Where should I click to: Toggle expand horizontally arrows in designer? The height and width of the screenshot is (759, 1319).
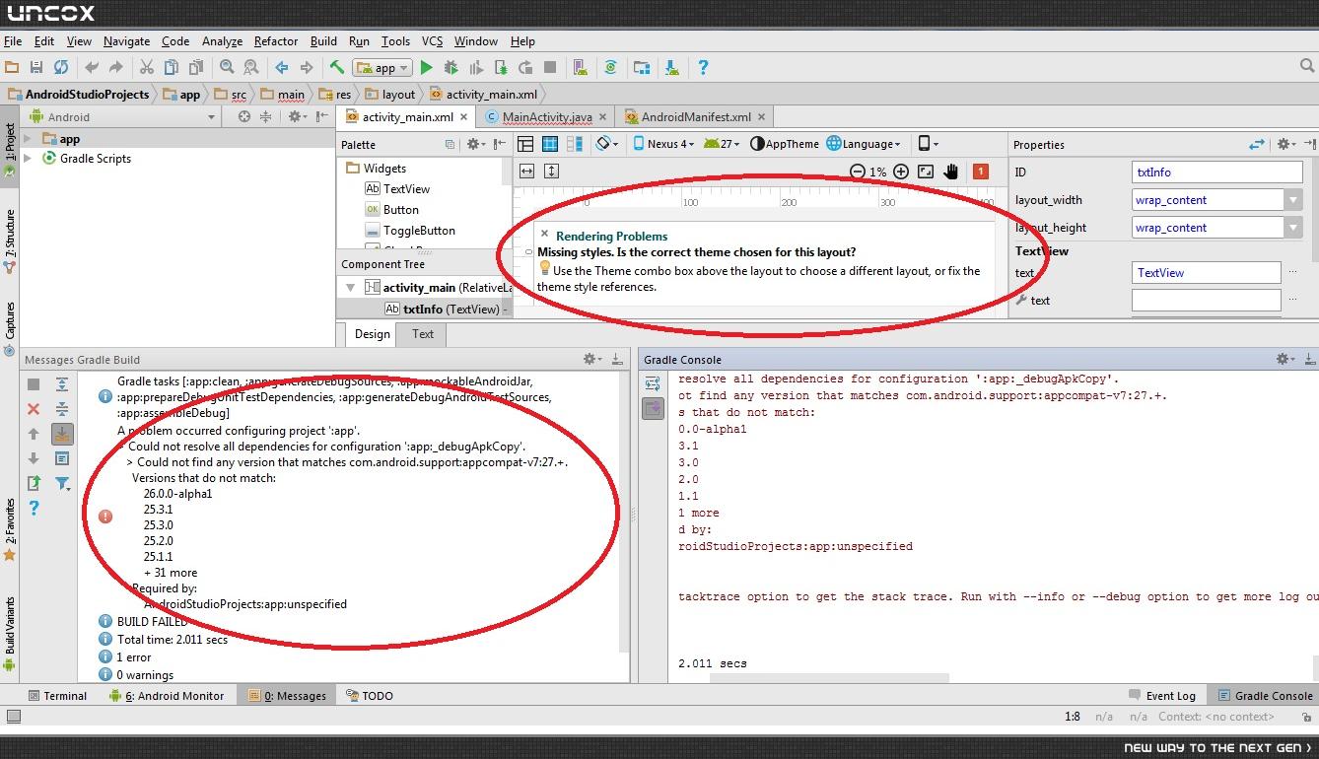pos(526,172)
